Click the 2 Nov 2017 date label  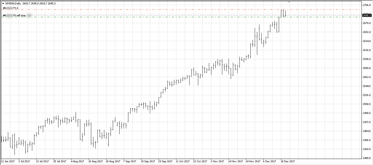pos(217,161)
